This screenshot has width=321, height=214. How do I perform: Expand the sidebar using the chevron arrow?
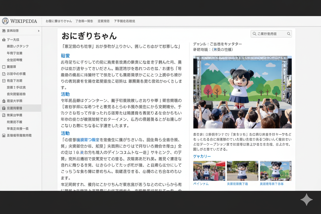(39, 31)
